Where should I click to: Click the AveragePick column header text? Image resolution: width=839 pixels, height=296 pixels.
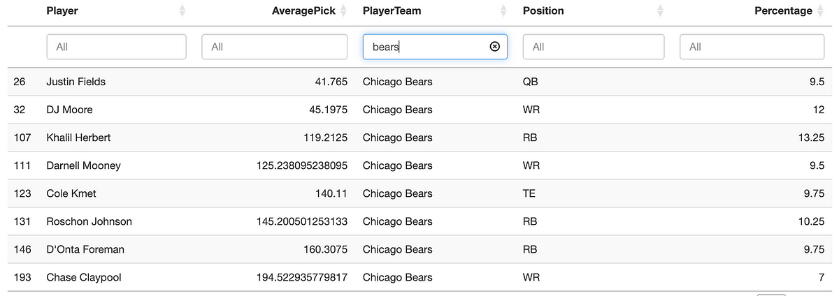pos(303,11)
